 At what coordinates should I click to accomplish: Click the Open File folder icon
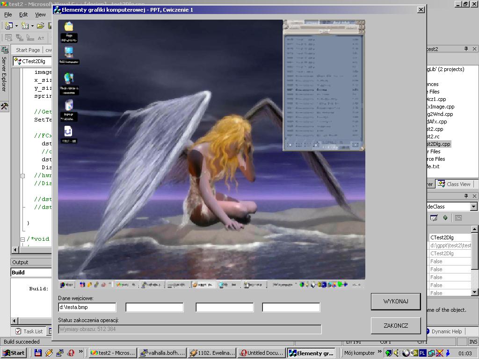(x=41, y=26)
